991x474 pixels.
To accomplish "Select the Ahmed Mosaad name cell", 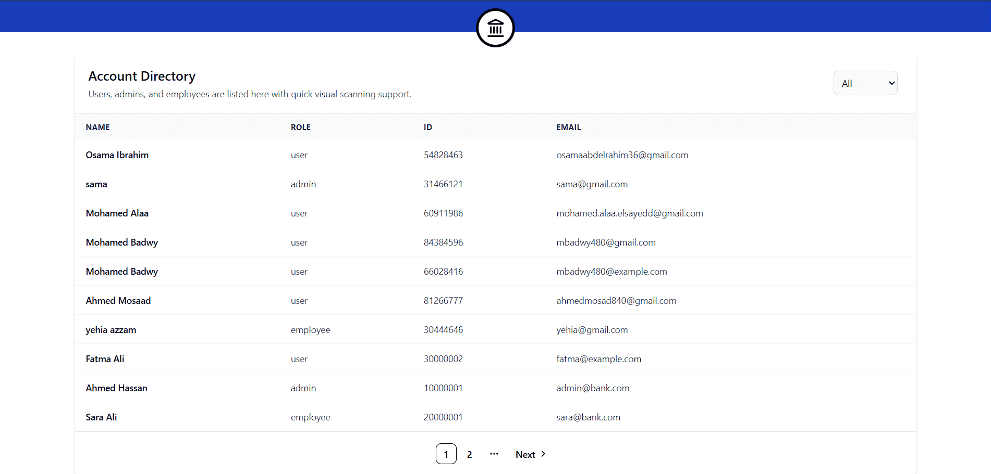I will point(118,301).
